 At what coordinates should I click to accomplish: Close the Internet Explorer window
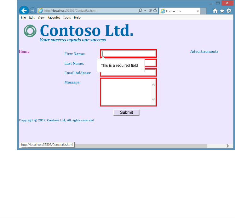[x=227, y=3]
